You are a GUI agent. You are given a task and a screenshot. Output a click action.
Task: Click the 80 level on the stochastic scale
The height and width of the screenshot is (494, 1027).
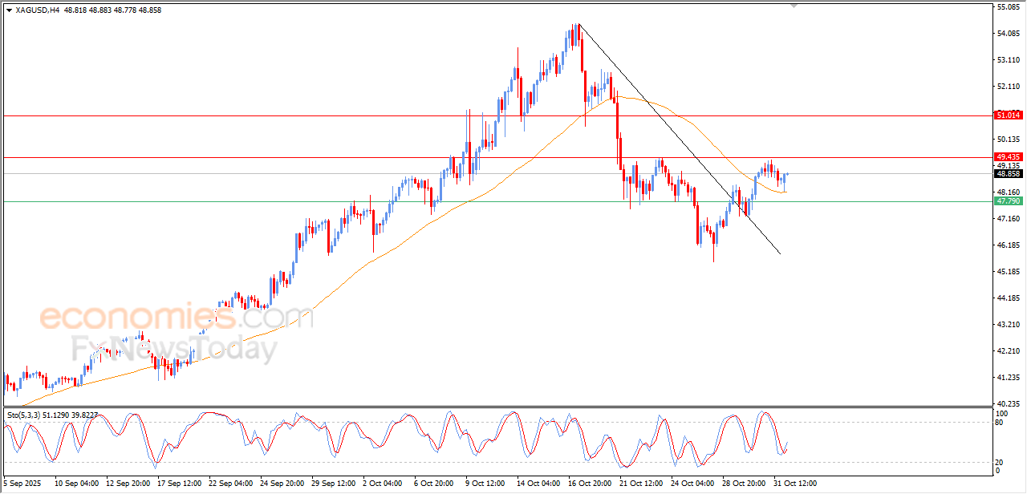click(x=1000, y=422)
